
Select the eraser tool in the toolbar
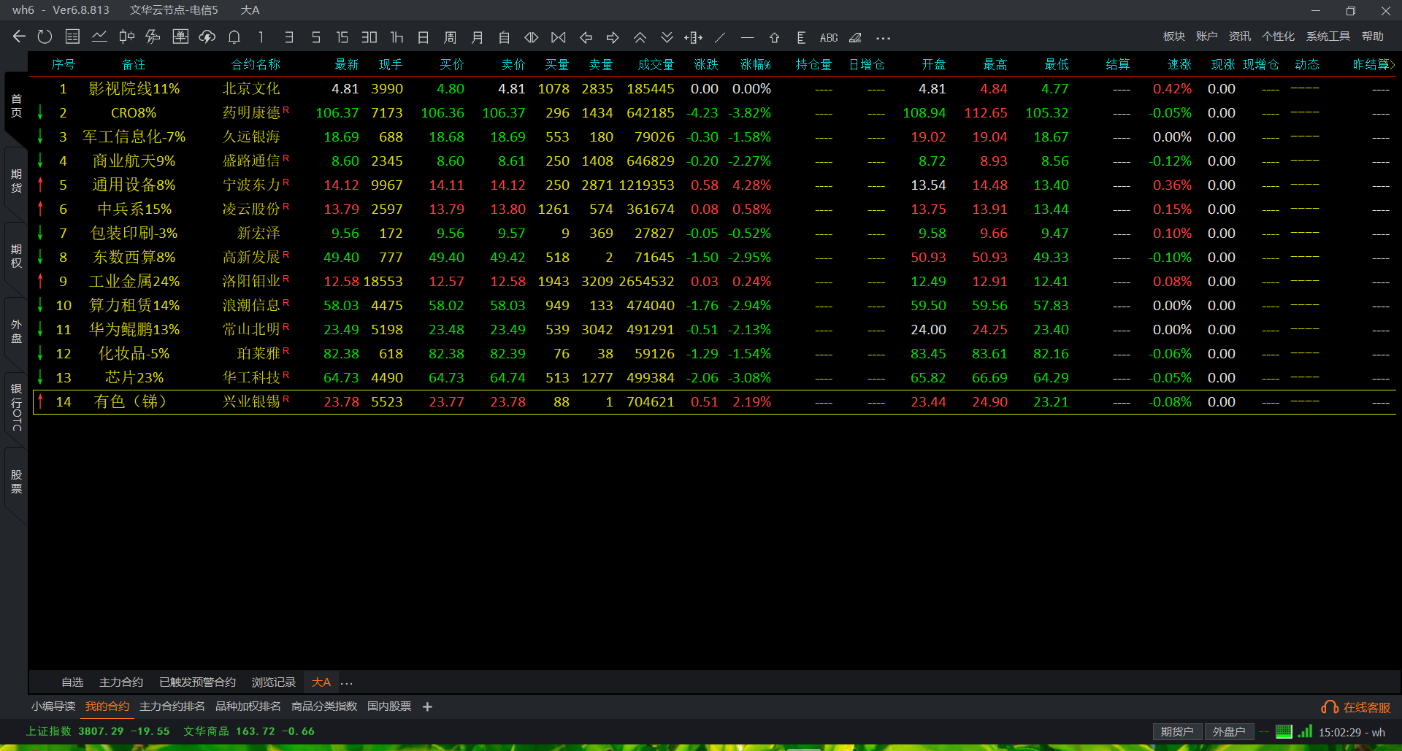[855, 37]
